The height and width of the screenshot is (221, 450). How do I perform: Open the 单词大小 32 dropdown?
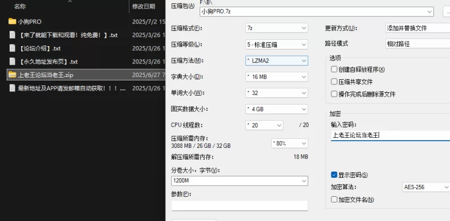click(277, 93)
